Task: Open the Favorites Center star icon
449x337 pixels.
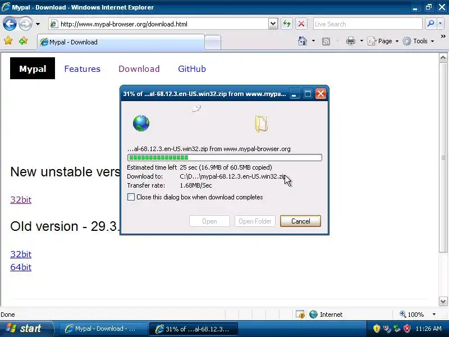Action: tap(8, 41)
